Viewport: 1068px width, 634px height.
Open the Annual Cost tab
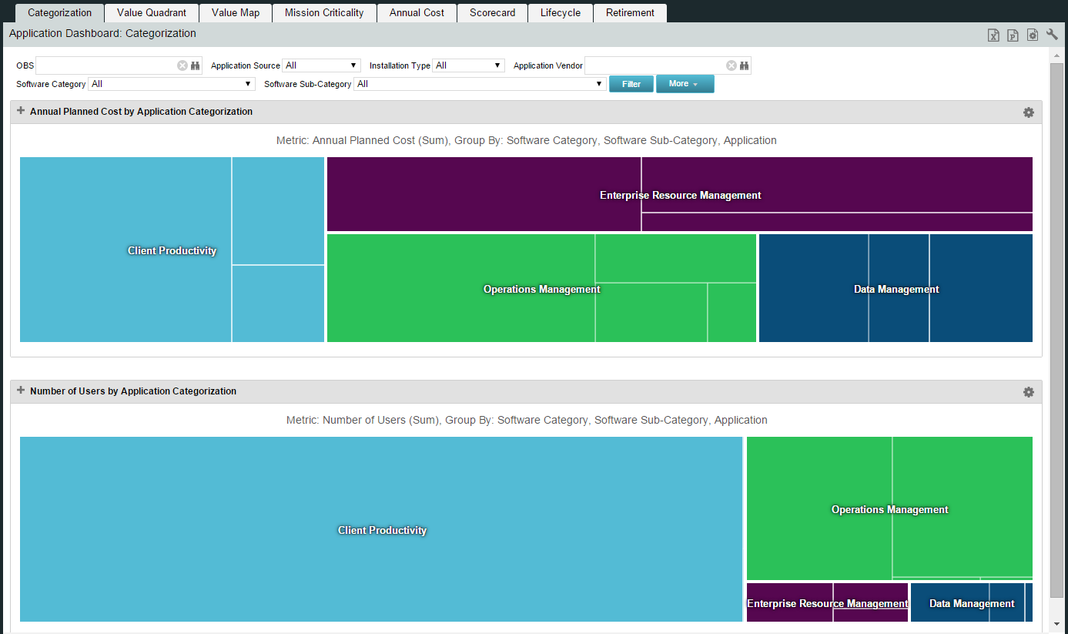pyautogui.click(x=417, y=12)
